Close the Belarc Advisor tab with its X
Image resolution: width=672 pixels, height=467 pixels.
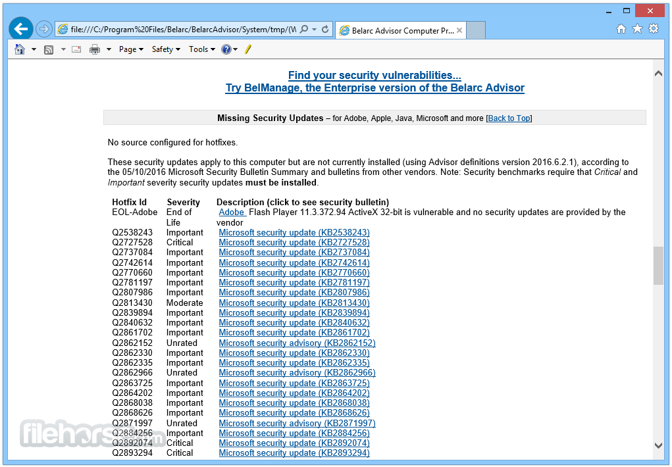point(459,30)
